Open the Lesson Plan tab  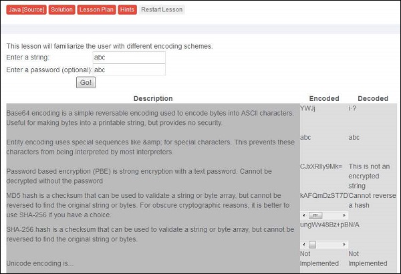point(96,9)
